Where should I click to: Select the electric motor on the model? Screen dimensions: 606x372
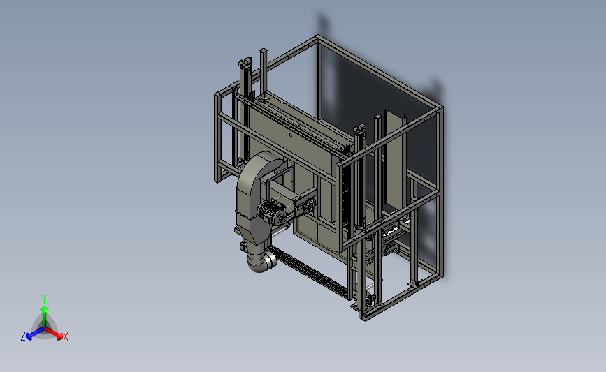(x=271, y=214)
